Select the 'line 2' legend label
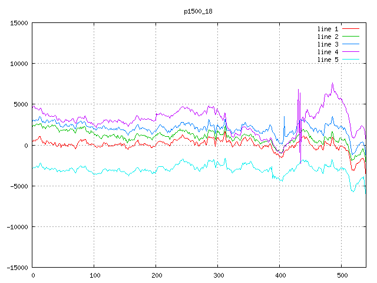The height and width of the screenshot is (283, 377). point(328,37)
